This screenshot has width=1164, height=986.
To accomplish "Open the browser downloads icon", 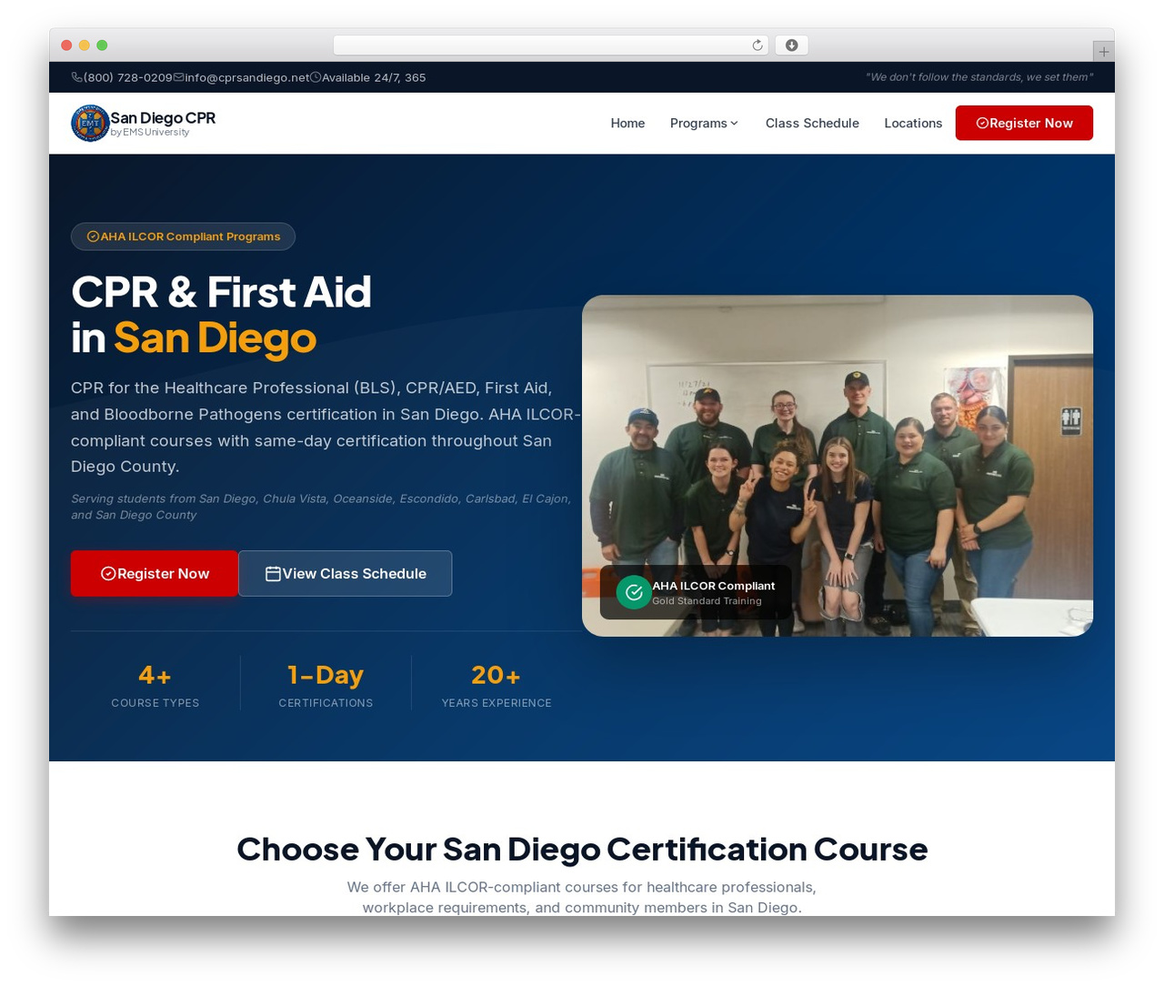I will 792,45.
